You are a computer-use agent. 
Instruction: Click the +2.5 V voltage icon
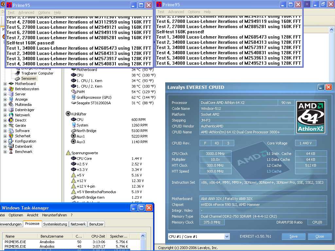(74, 164)
